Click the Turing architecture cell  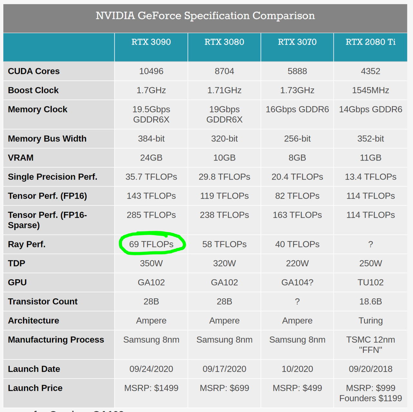pos(370,320)
